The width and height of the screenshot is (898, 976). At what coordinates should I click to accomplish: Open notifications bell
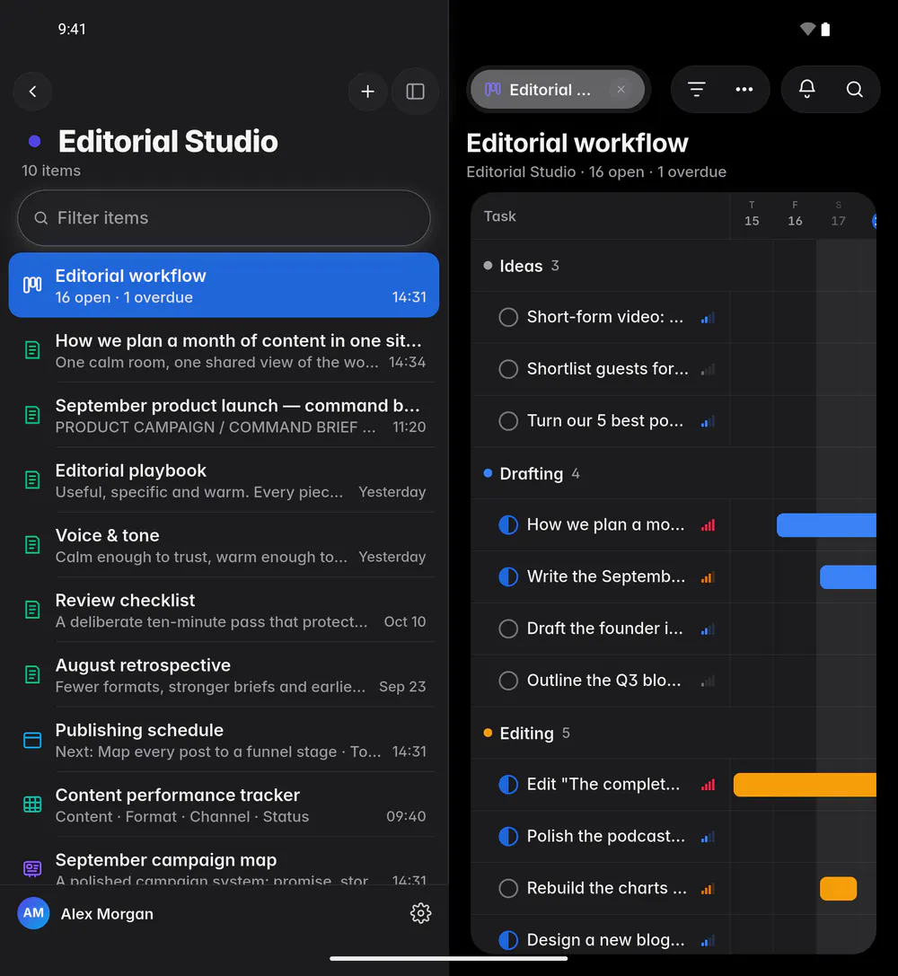coord(806,90)
